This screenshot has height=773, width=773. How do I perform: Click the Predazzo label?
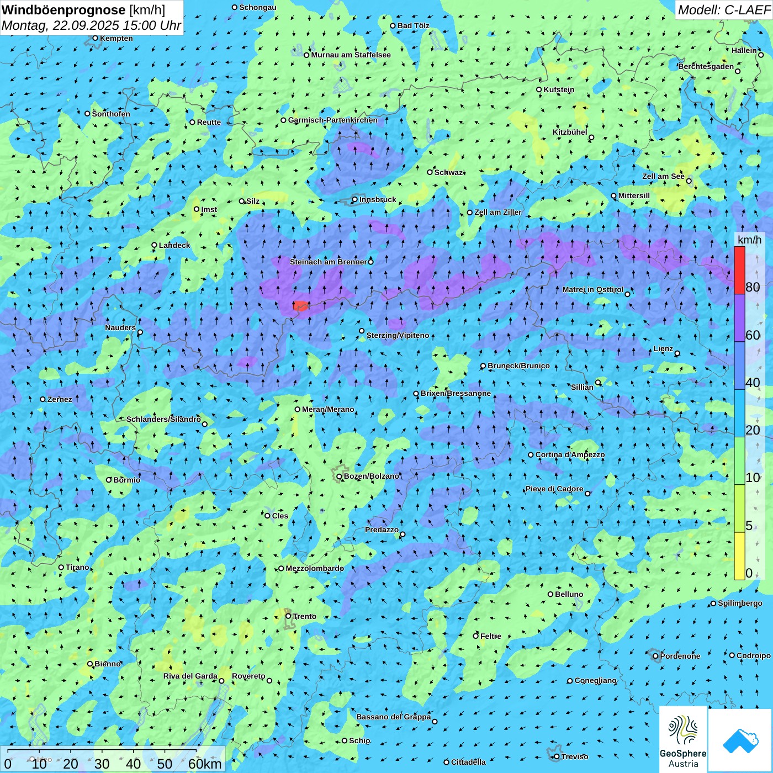click(x=382, y=530)
